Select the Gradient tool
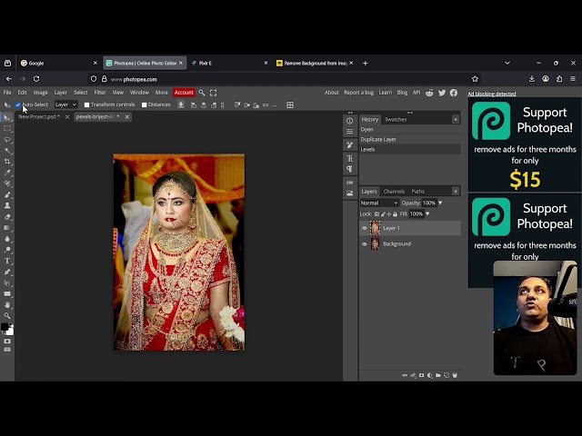This screenshot has height=436, width=582. [7, 228]
